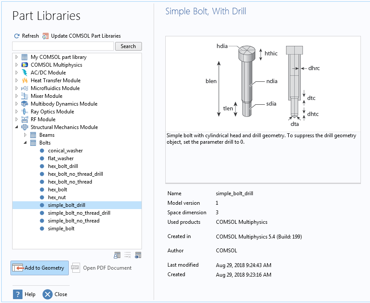Click the remove selected library icon

[128, 255]
